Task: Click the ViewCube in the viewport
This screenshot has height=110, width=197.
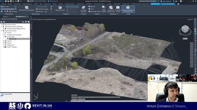Action: click(x=185, y=29)
